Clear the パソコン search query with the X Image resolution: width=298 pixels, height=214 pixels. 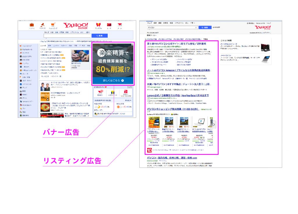tap(196, 28)
